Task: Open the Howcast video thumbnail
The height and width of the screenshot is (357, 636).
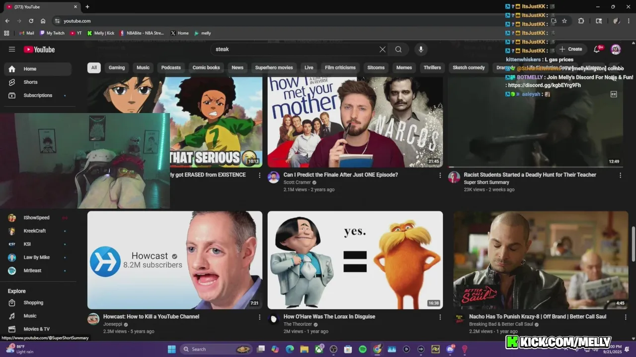Action: coord(175,260)
